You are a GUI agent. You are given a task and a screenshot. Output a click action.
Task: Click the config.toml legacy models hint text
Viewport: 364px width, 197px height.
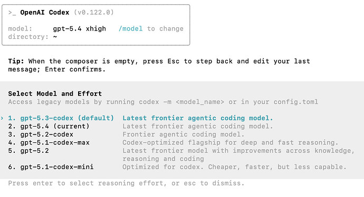(163, 102)
